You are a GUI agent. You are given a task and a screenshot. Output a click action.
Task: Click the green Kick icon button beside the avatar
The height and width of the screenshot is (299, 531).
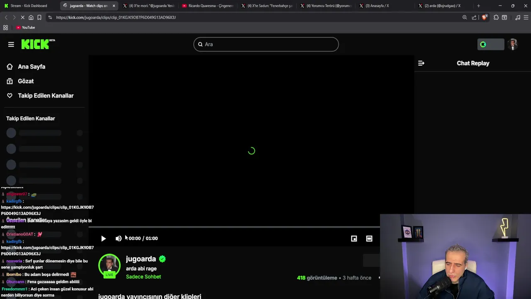(491, 44)
